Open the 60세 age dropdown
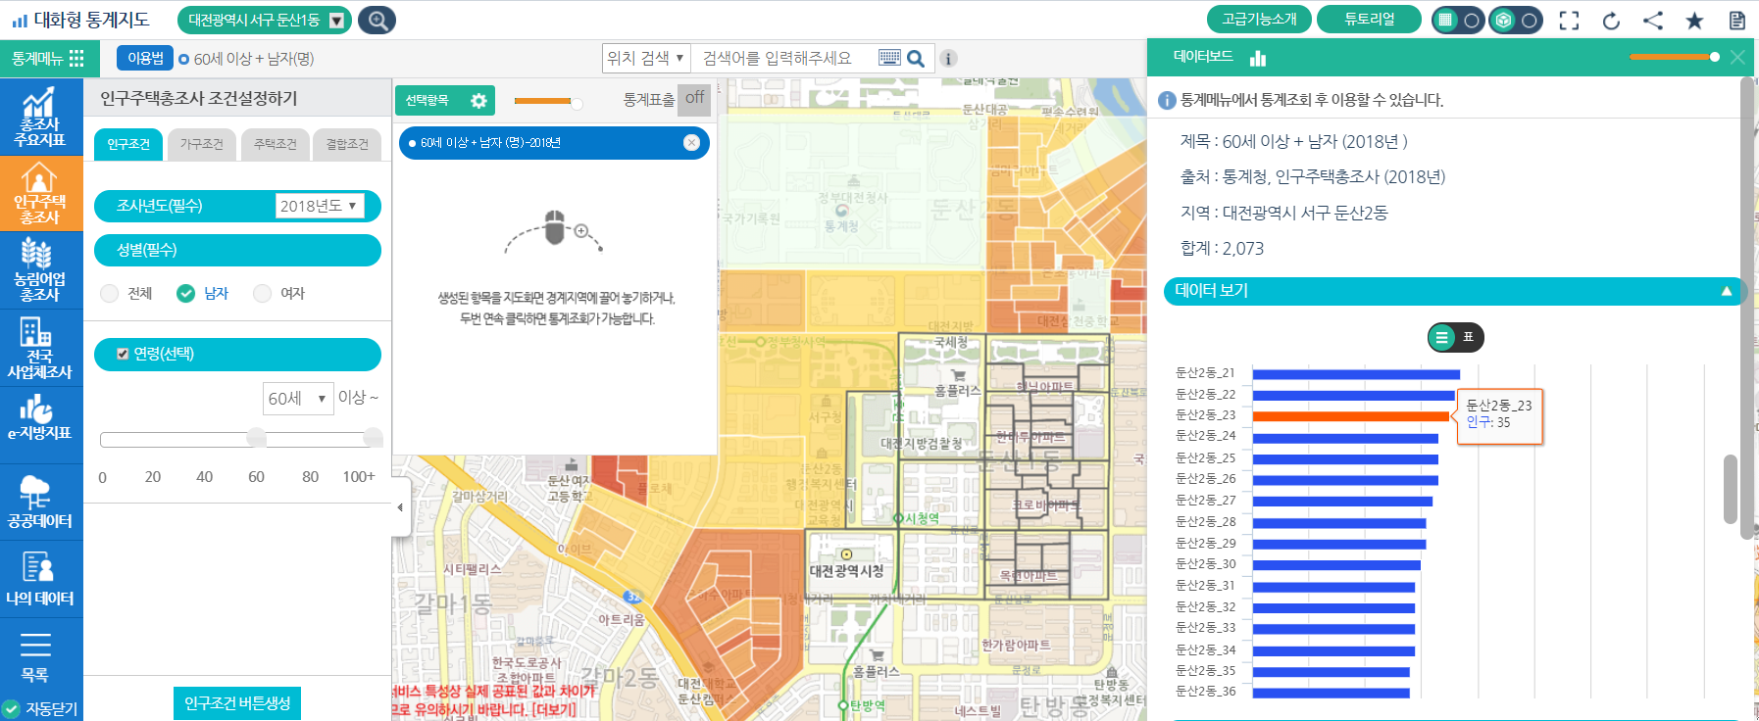The image size is (1759, 721). click(x=298, y=399)
